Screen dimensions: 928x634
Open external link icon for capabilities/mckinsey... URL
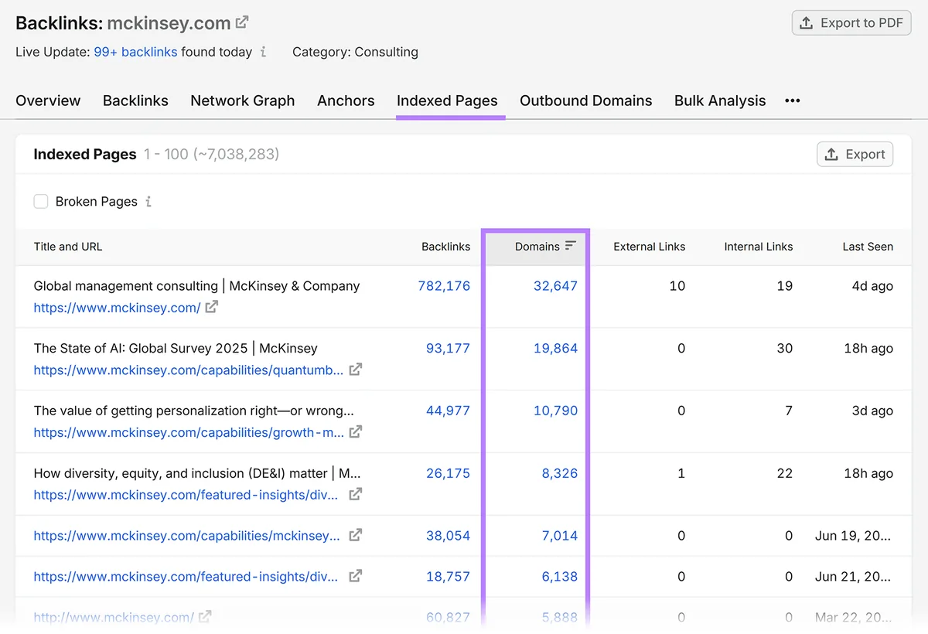(x=355, y=535)
